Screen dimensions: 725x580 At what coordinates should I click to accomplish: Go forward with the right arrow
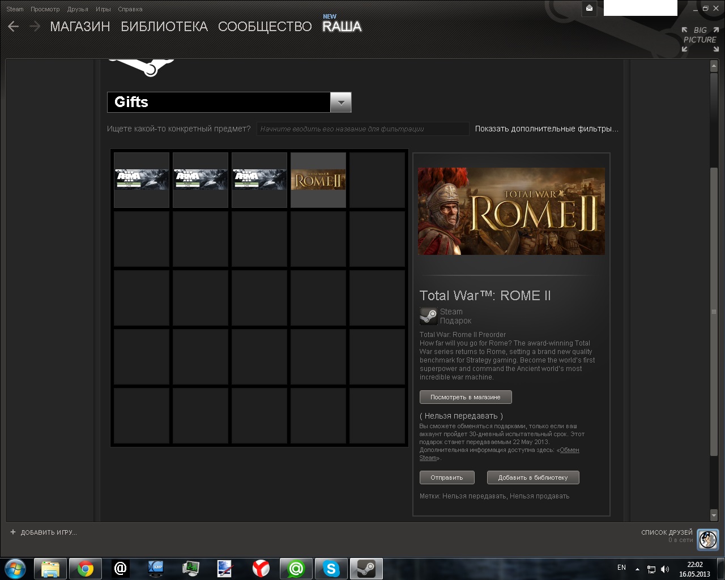(35, 26)
